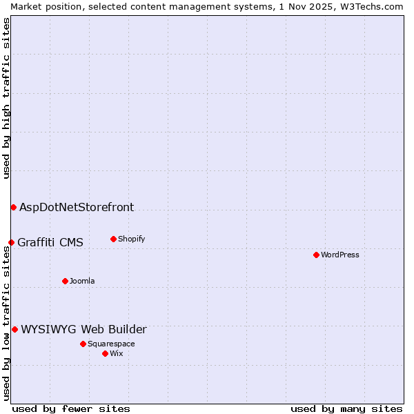Image resolution: width=414 pixels, height=414 pixels.
Task: Click the red diamond beside Joomla
Action: 65,281
